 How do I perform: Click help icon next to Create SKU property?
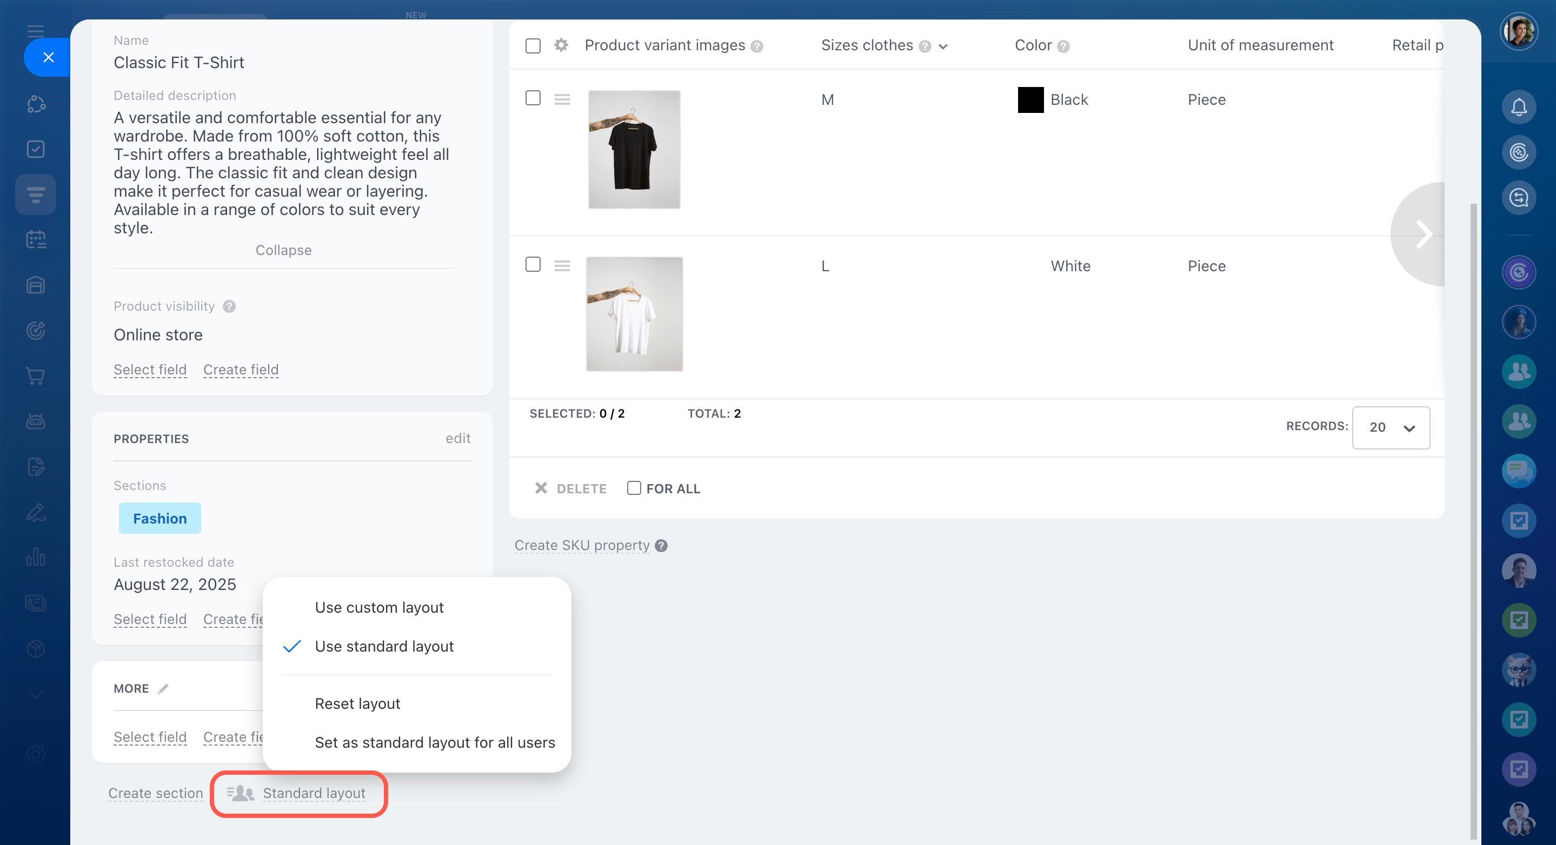coord(661,546)
